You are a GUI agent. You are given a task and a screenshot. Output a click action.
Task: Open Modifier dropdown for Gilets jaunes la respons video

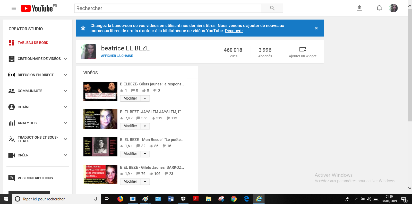145,98
